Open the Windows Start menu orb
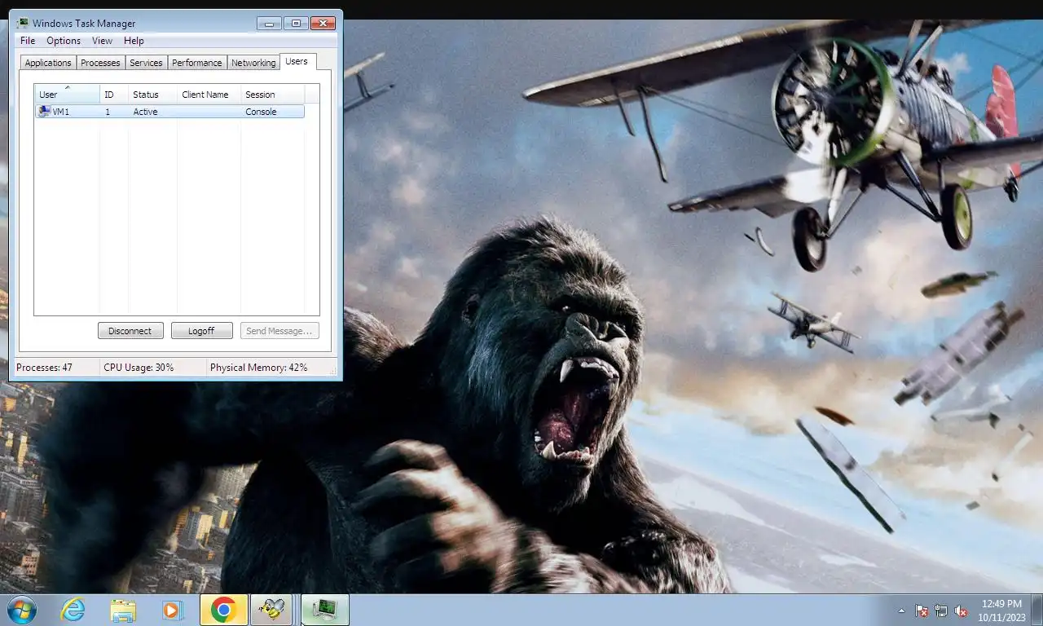The image size is (1043, 626). (x=21, y=610)
